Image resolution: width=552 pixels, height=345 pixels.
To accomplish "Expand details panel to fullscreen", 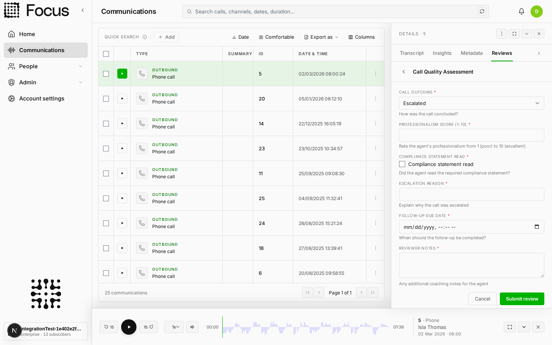I will pos(514,34).
